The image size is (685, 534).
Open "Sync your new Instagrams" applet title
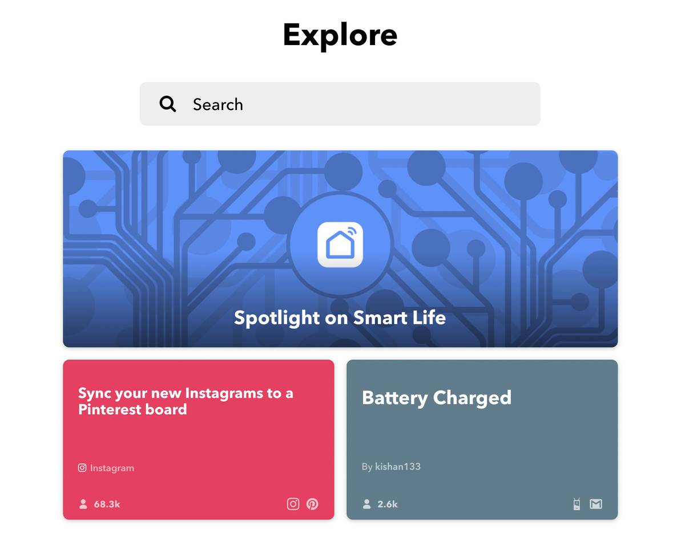(186, 401)
